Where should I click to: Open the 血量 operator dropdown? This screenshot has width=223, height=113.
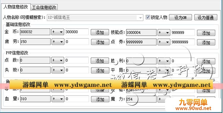point(58,99)
